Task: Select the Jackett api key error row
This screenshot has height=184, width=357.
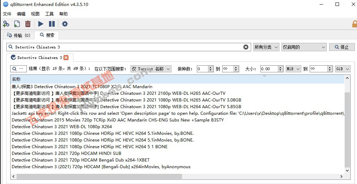Action: coord(177,113)
